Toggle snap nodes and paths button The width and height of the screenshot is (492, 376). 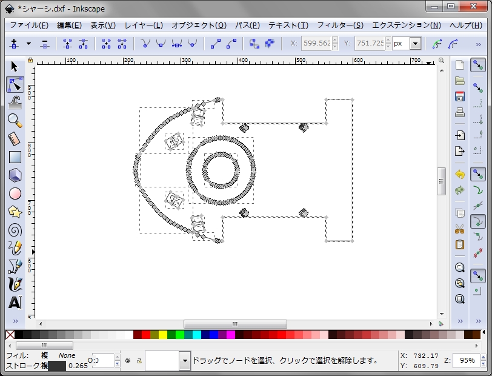478,174
